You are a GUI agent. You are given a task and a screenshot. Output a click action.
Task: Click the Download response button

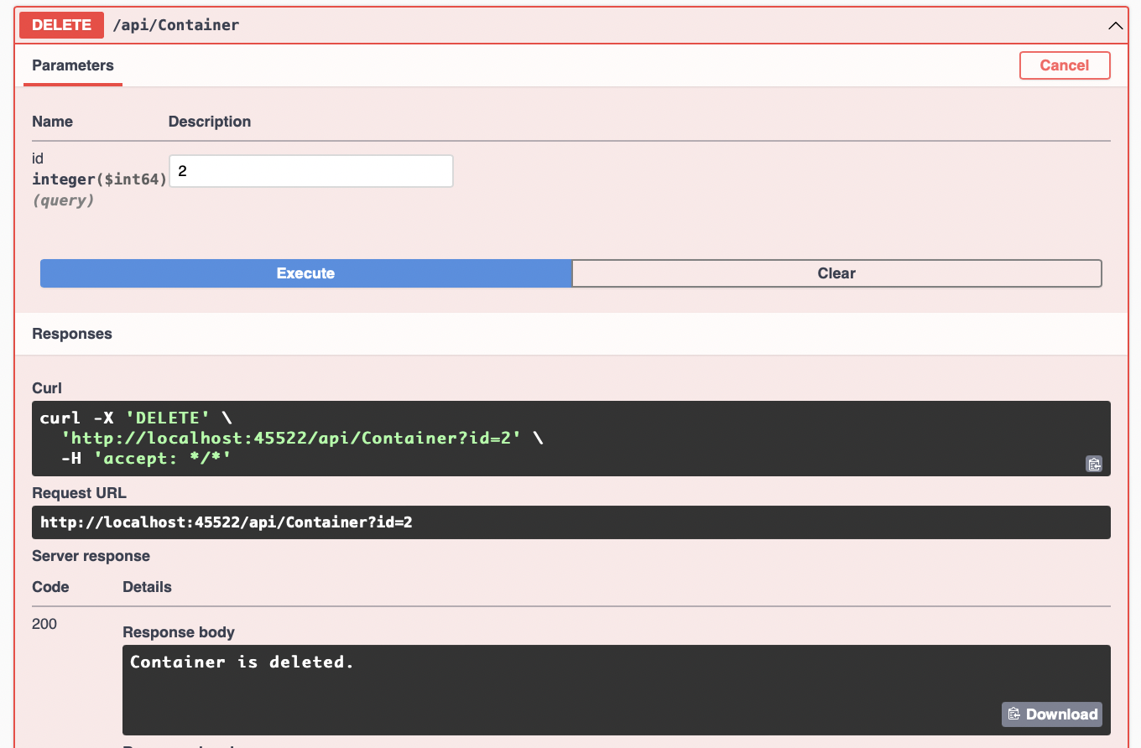click(x=1051, y=714)
